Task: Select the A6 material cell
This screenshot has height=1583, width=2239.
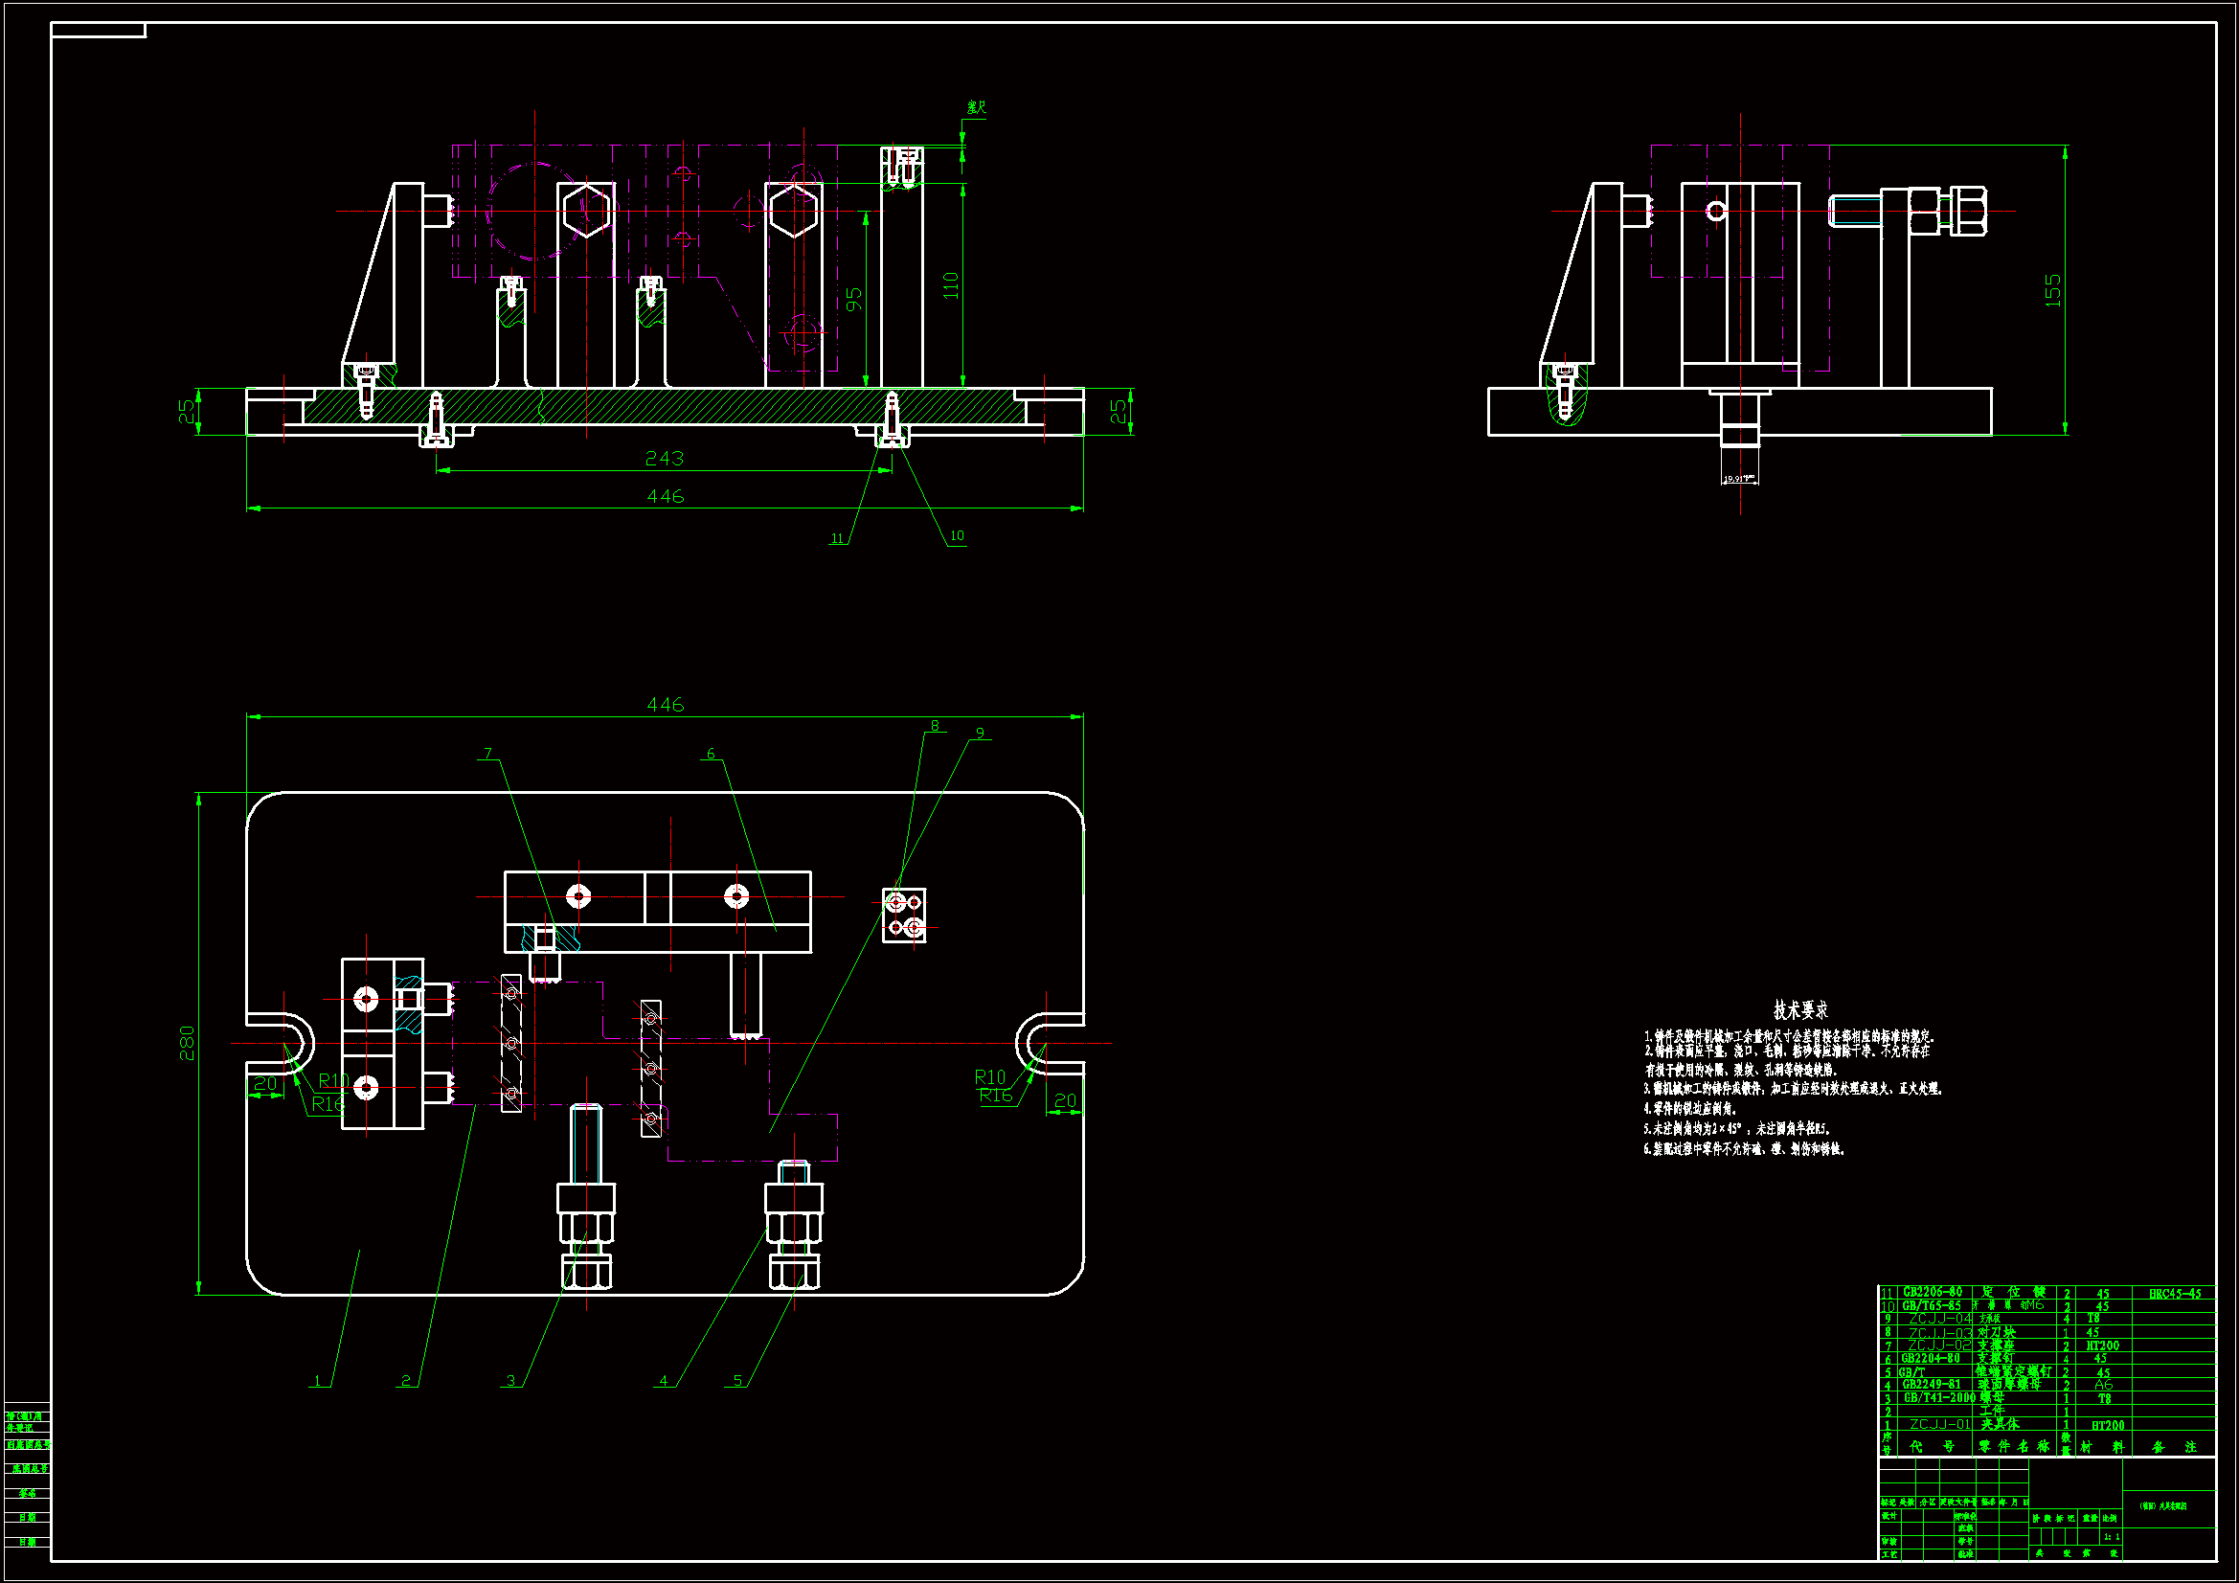Action: [x=2102, y=1385]
